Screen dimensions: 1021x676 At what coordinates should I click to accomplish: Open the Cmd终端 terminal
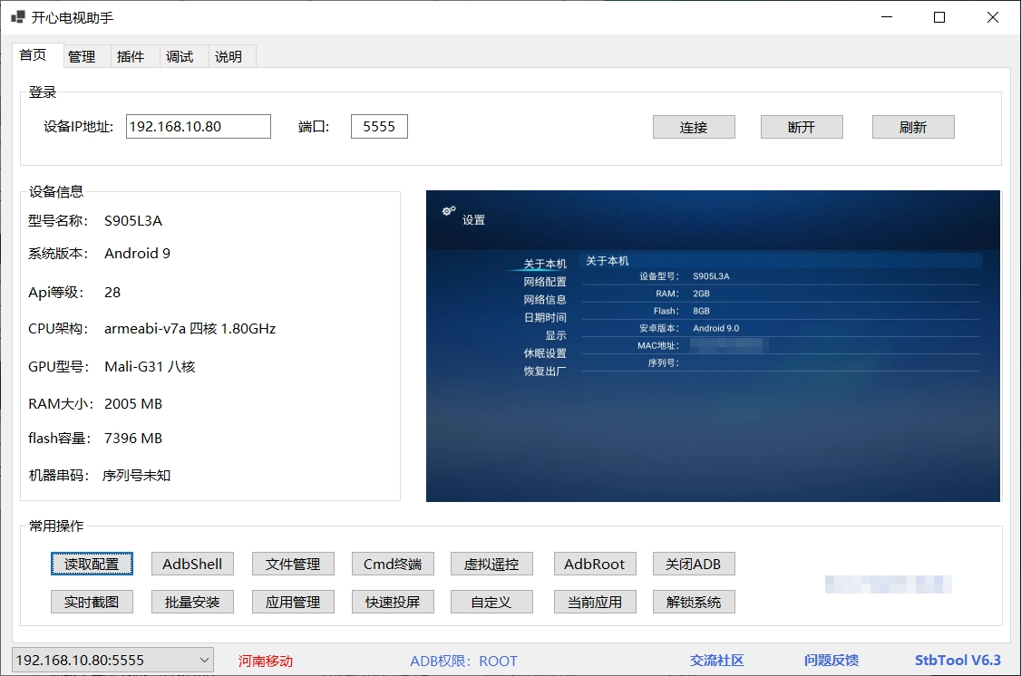pyautogui.click(x=393, y=564)
